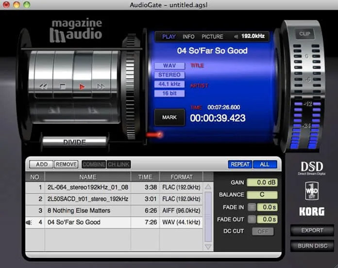Toggle the REPEAT button
The height and width of the screenshot is (268, 338).
pyautogui.click(x=240, y=164)
